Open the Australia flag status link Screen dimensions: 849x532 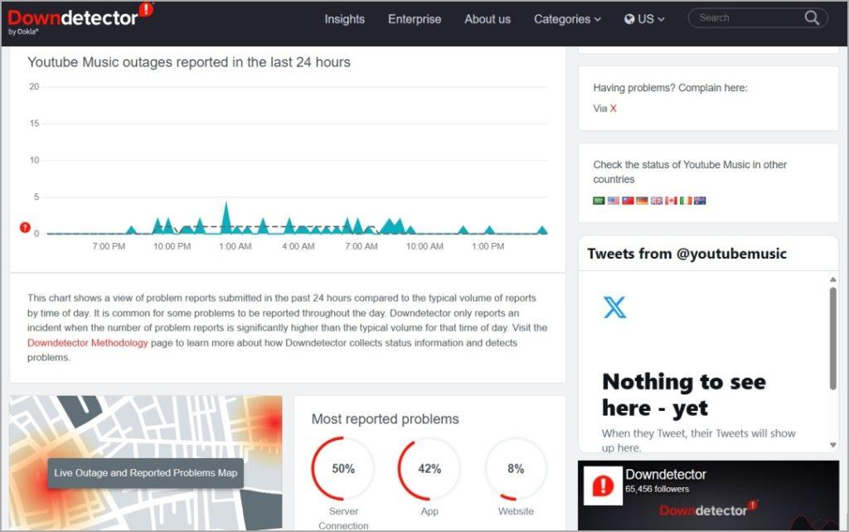pos(700,201)
